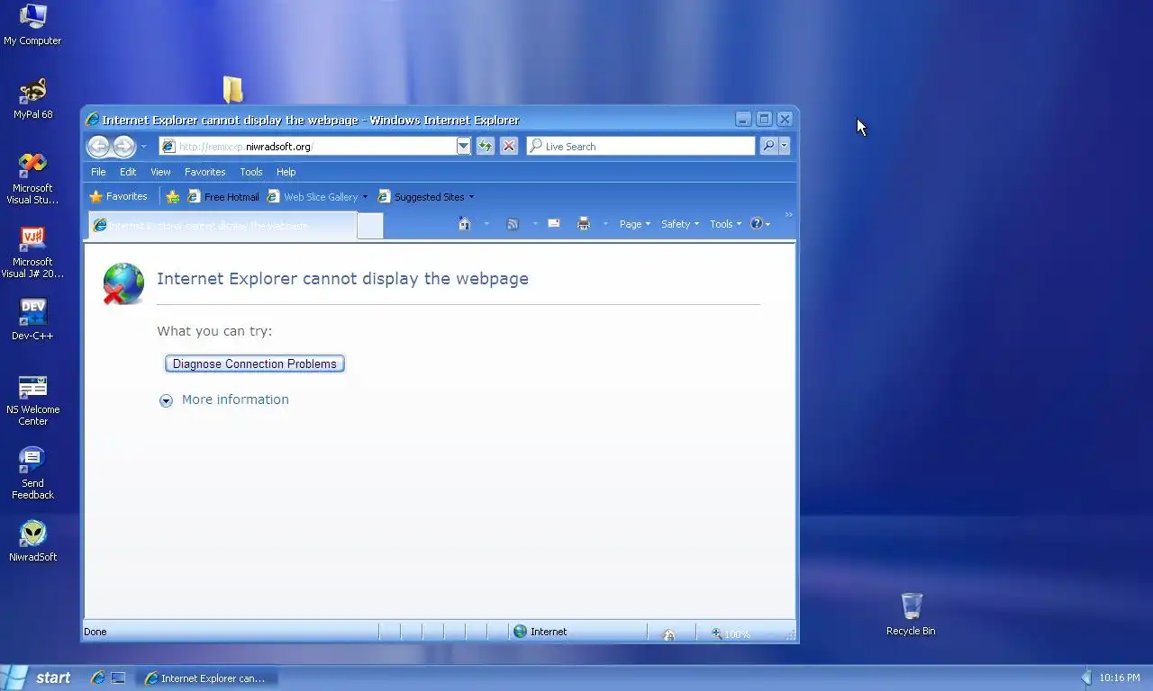
Task: Click the 10:16 PM taskbar clock
Action: point(1119,678)
